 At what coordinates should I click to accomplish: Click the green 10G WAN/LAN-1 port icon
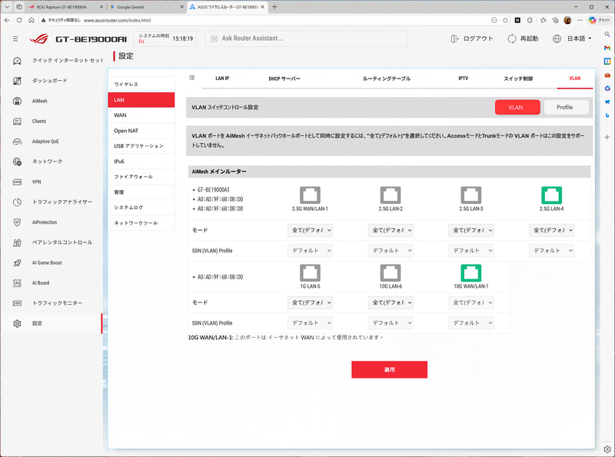471,273
